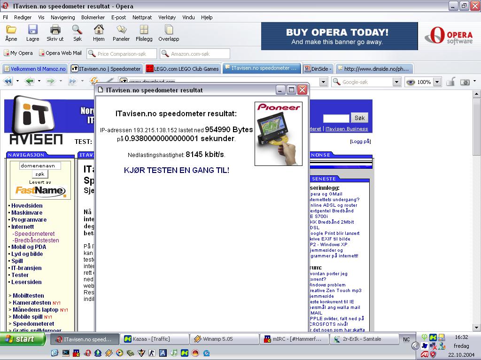Click the Lagre save disk icon
The image size is (481, 360).
click(32, 30)
